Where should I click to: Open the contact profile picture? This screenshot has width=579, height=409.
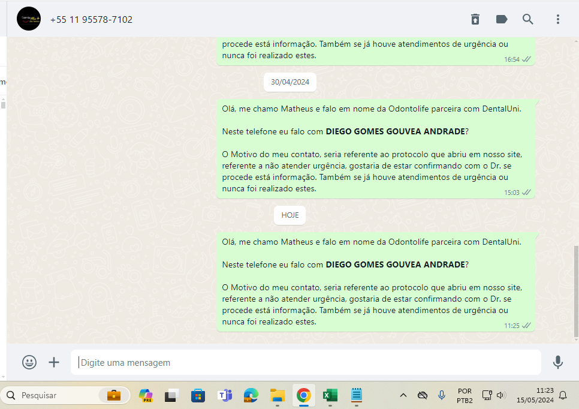29,19
